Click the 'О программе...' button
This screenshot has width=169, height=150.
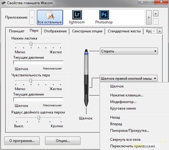(22, 141)
